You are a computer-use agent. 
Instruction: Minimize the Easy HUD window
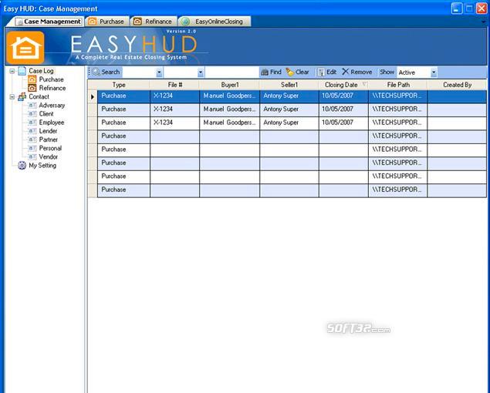coord(457,8)
